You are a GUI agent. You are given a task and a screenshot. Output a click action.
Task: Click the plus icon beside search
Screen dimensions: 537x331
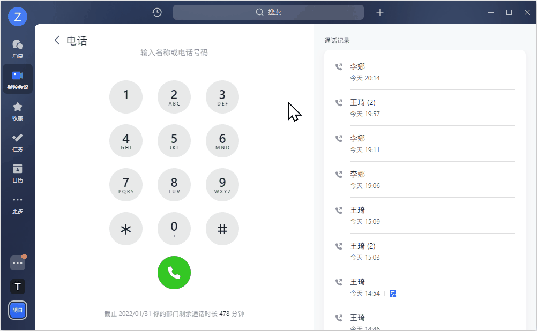(x=380, y=12)
